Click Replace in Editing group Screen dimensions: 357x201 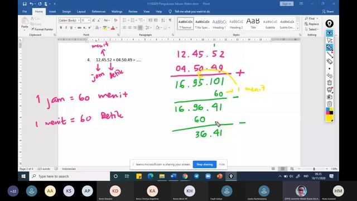(x=312, y=24)
